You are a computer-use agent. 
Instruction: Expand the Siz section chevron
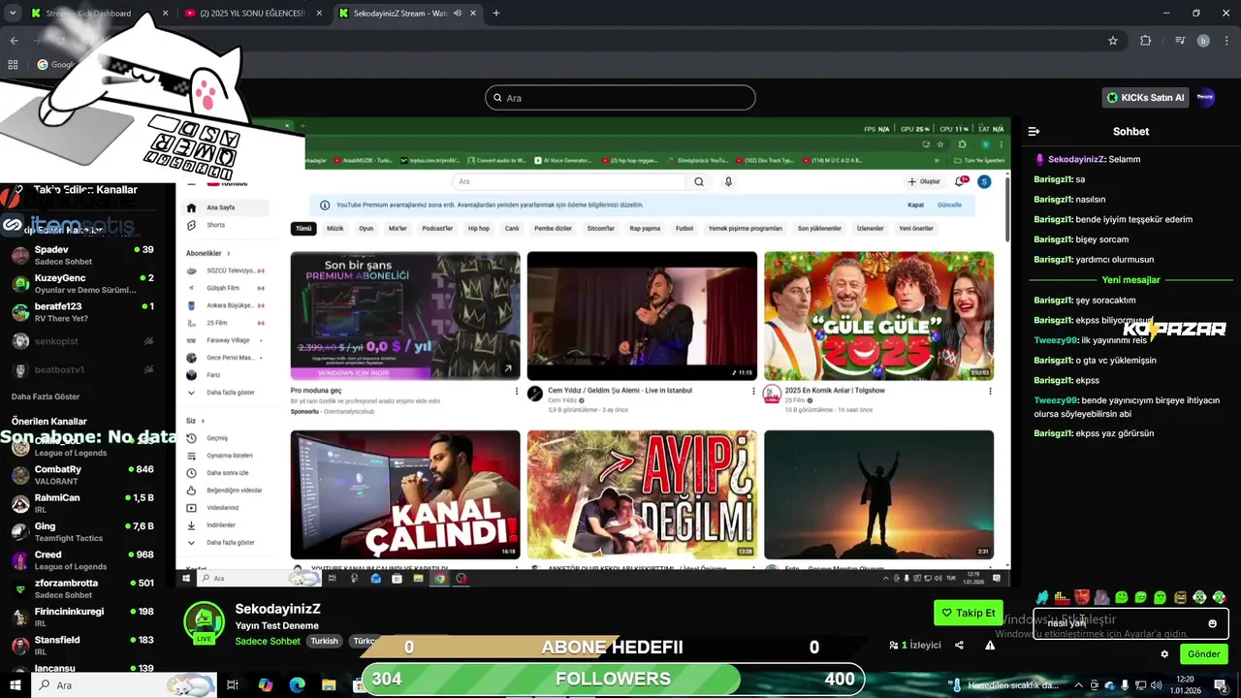(203, 421)
